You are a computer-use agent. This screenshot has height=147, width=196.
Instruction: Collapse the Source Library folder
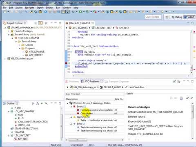pos(16,41)
